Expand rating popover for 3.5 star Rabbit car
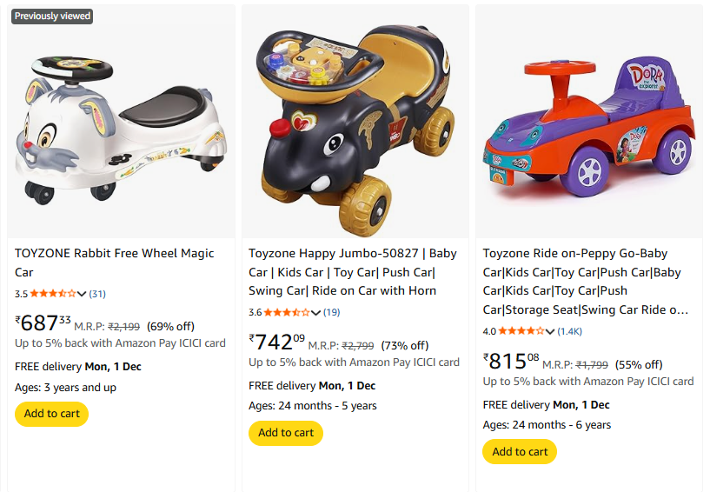This screenshot has width=710, height=492. [83, 294]
